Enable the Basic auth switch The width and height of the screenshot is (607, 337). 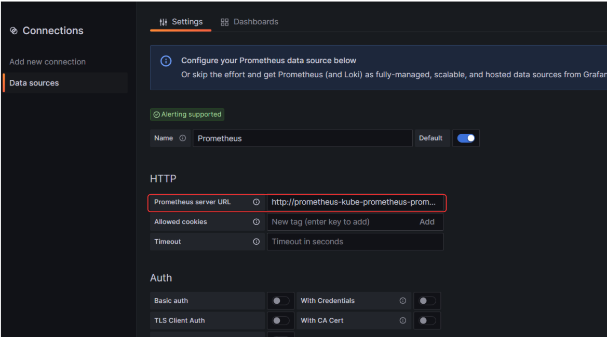(281, 301)
